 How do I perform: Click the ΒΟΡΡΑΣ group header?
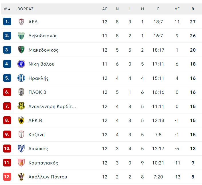tap(25, 9)
